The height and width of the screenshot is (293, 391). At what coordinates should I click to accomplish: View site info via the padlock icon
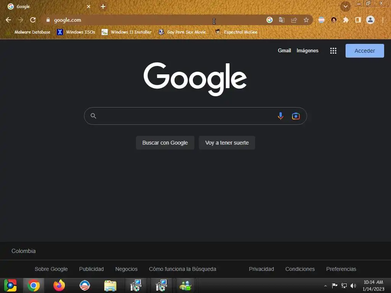point(48,20)
